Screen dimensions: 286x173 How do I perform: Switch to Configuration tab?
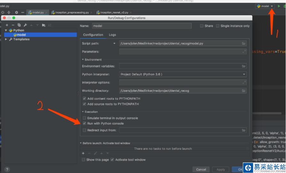click(93, 35)
